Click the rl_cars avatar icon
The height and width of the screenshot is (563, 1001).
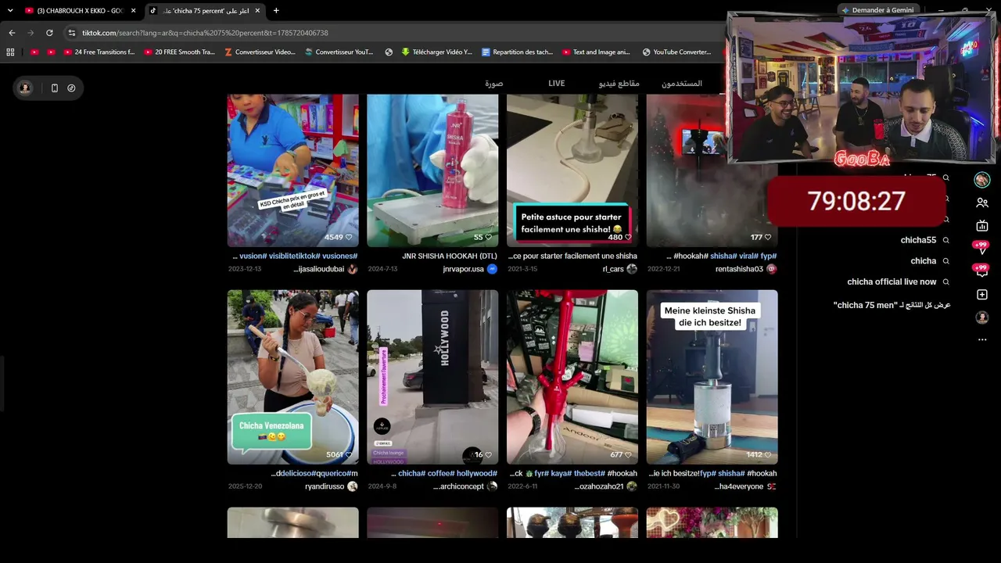(632, 269)
